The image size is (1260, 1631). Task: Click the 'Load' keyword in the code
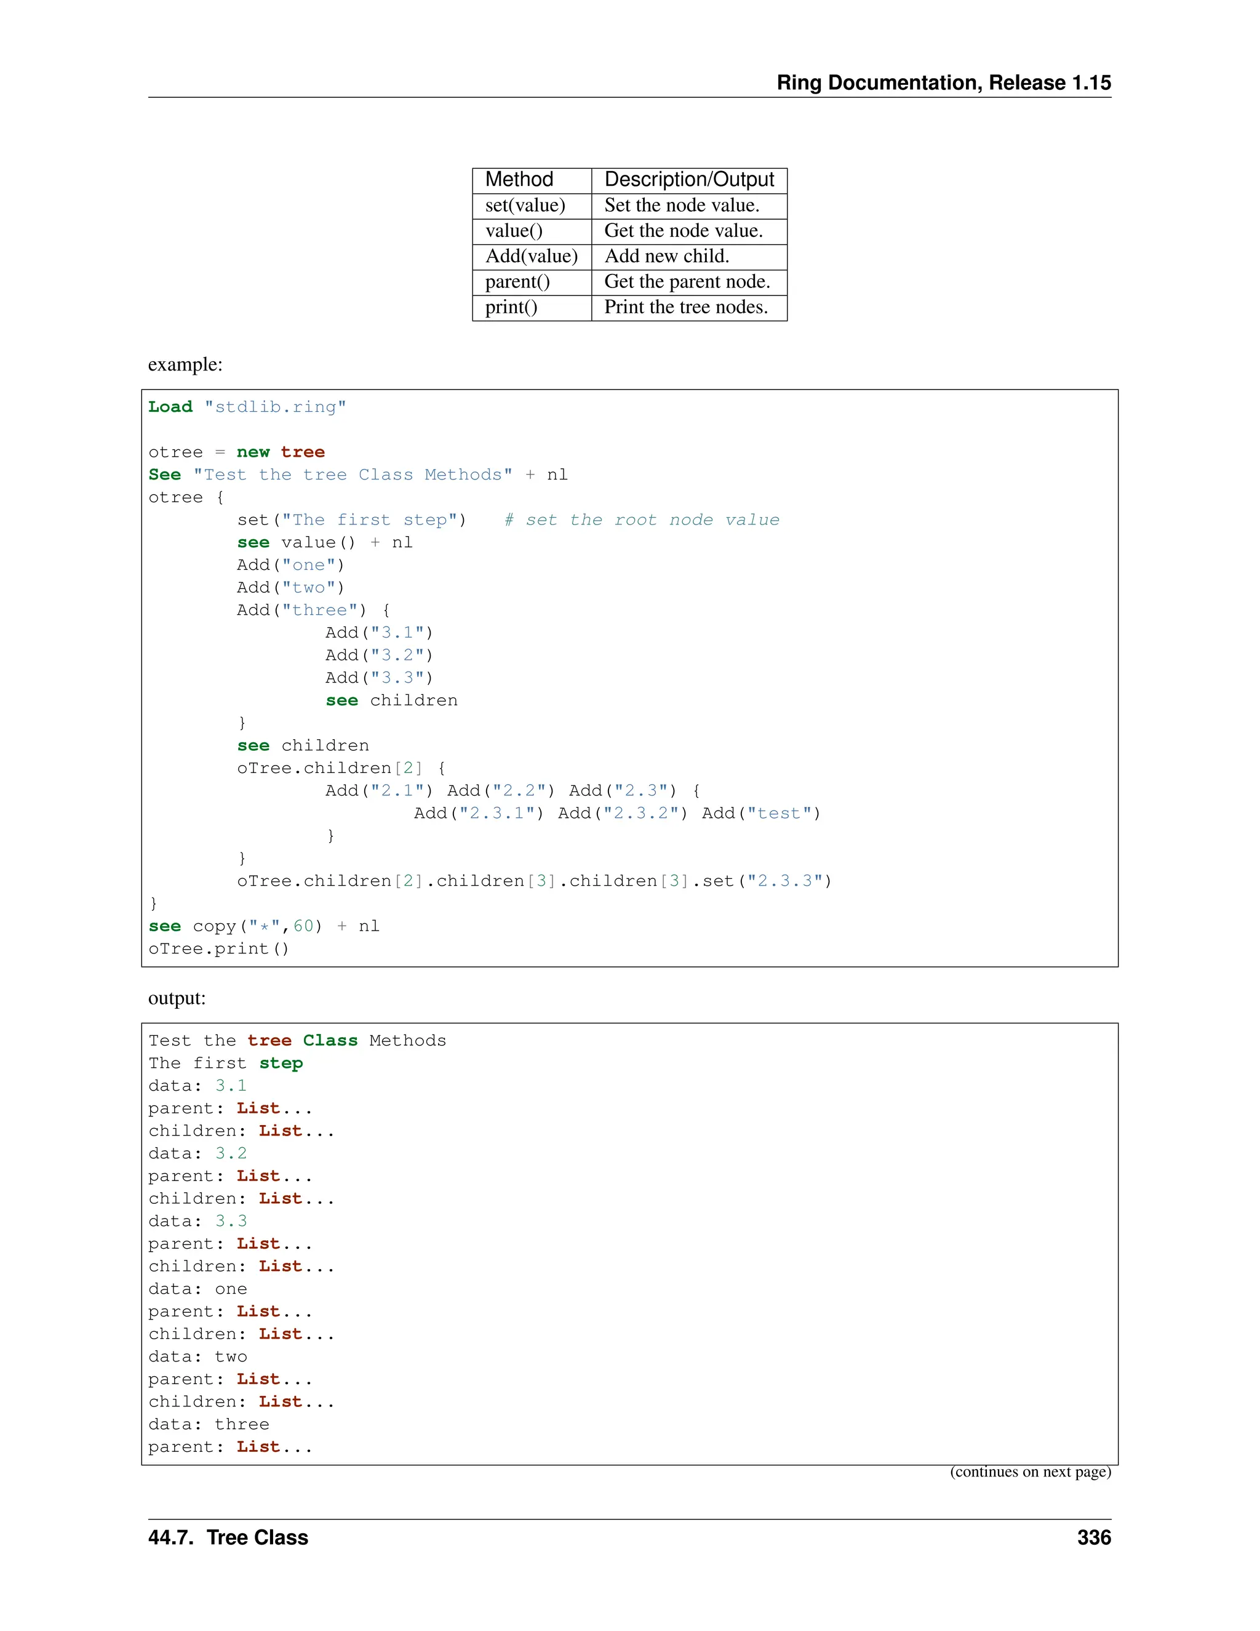click(170, 407)
